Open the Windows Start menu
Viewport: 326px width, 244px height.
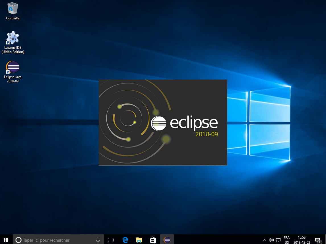(x=6, y=240)
